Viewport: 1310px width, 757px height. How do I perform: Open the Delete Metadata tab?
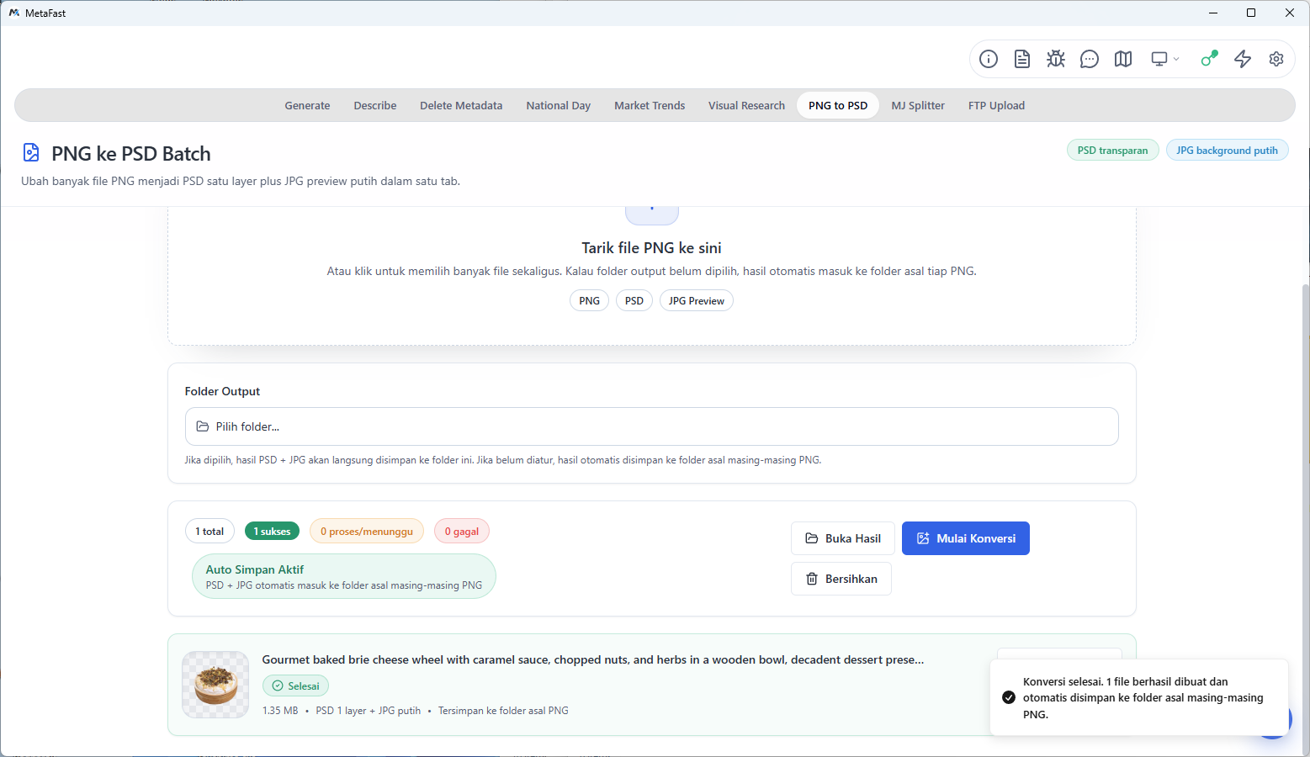461,105
